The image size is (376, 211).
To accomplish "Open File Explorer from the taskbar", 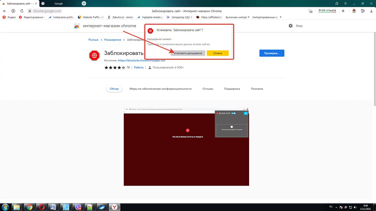I will pyautogui.click(x=17, y=207).
